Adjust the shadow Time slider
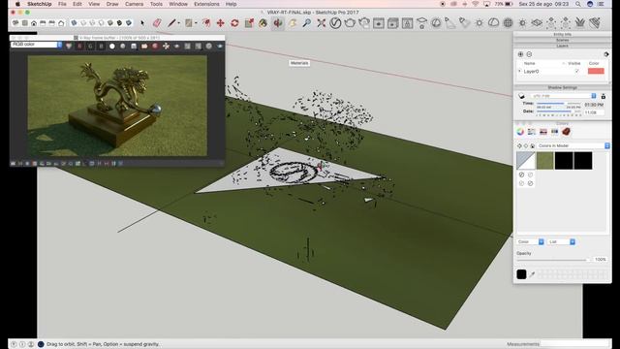The height and width of the screenshot is (349, 620). (x=558, y=104)
